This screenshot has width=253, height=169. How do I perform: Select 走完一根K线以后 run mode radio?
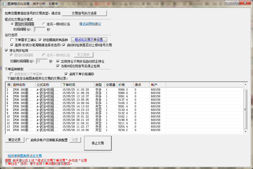tap(44, 24)
